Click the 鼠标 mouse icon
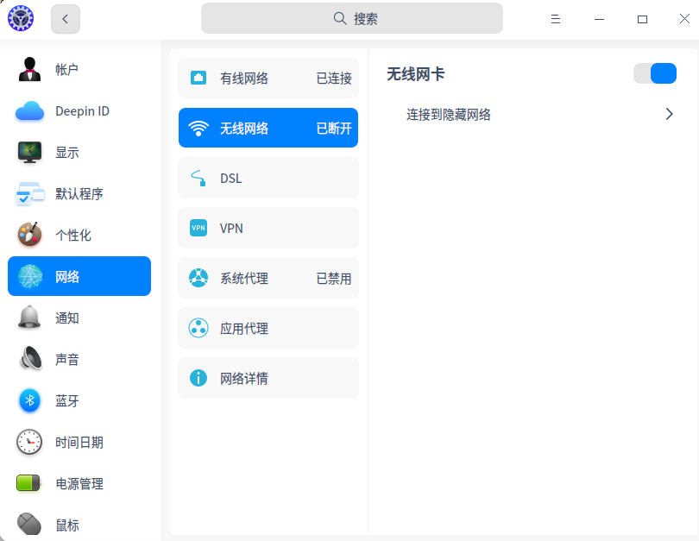 click(x=29, y=524)
